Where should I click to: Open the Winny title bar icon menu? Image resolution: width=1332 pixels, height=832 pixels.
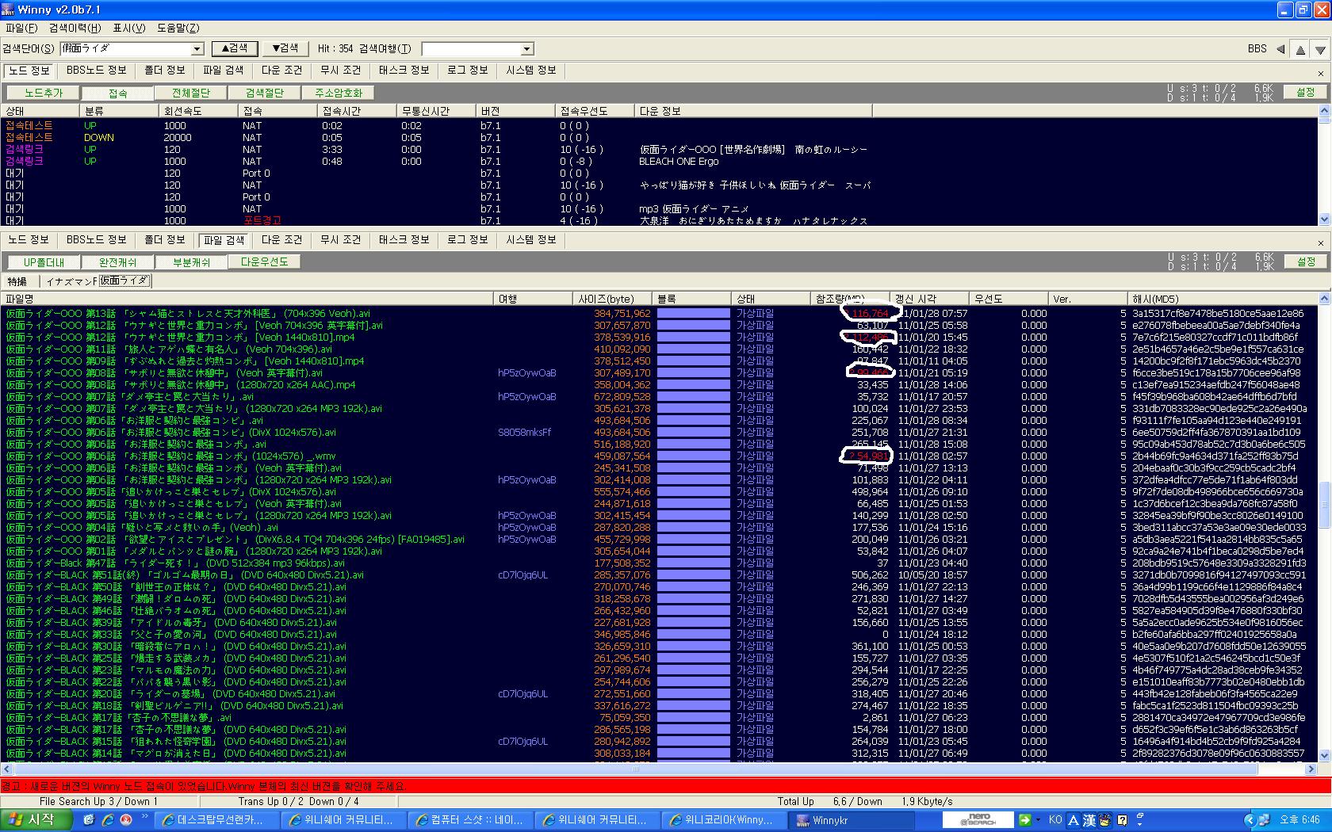coord(7,10)
